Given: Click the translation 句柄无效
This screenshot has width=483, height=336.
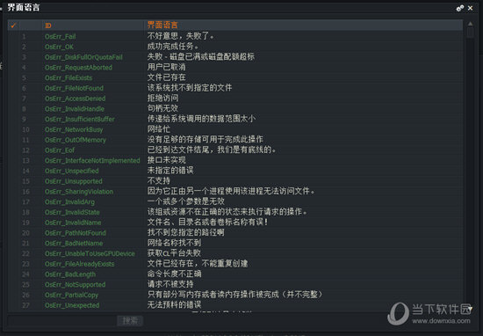Looking at the screenshot, I should (x=162, y=108).
